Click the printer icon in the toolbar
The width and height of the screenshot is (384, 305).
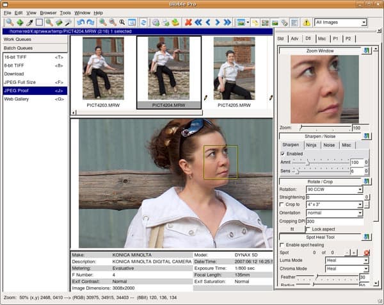click(166, 22)
